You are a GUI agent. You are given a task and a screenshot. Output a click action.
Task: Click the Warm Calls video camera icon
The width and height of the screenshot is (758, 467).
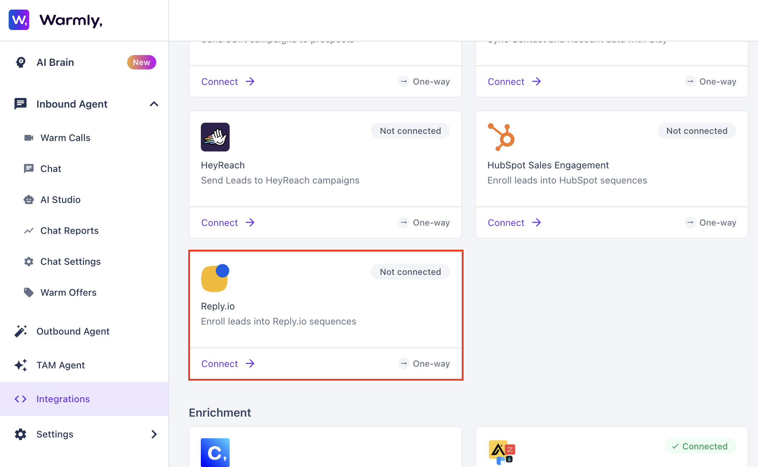pyautogui.click(x=29, y=138)
